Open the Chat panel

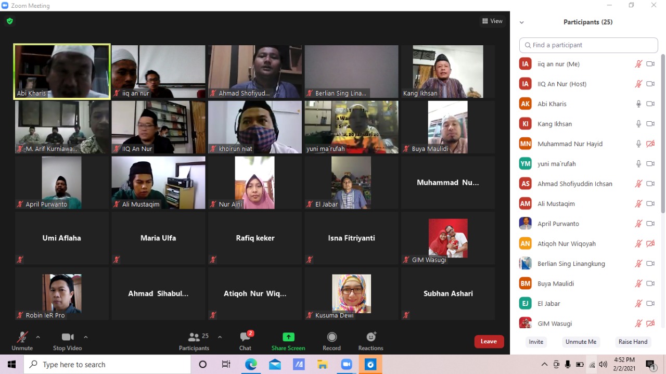245,337
